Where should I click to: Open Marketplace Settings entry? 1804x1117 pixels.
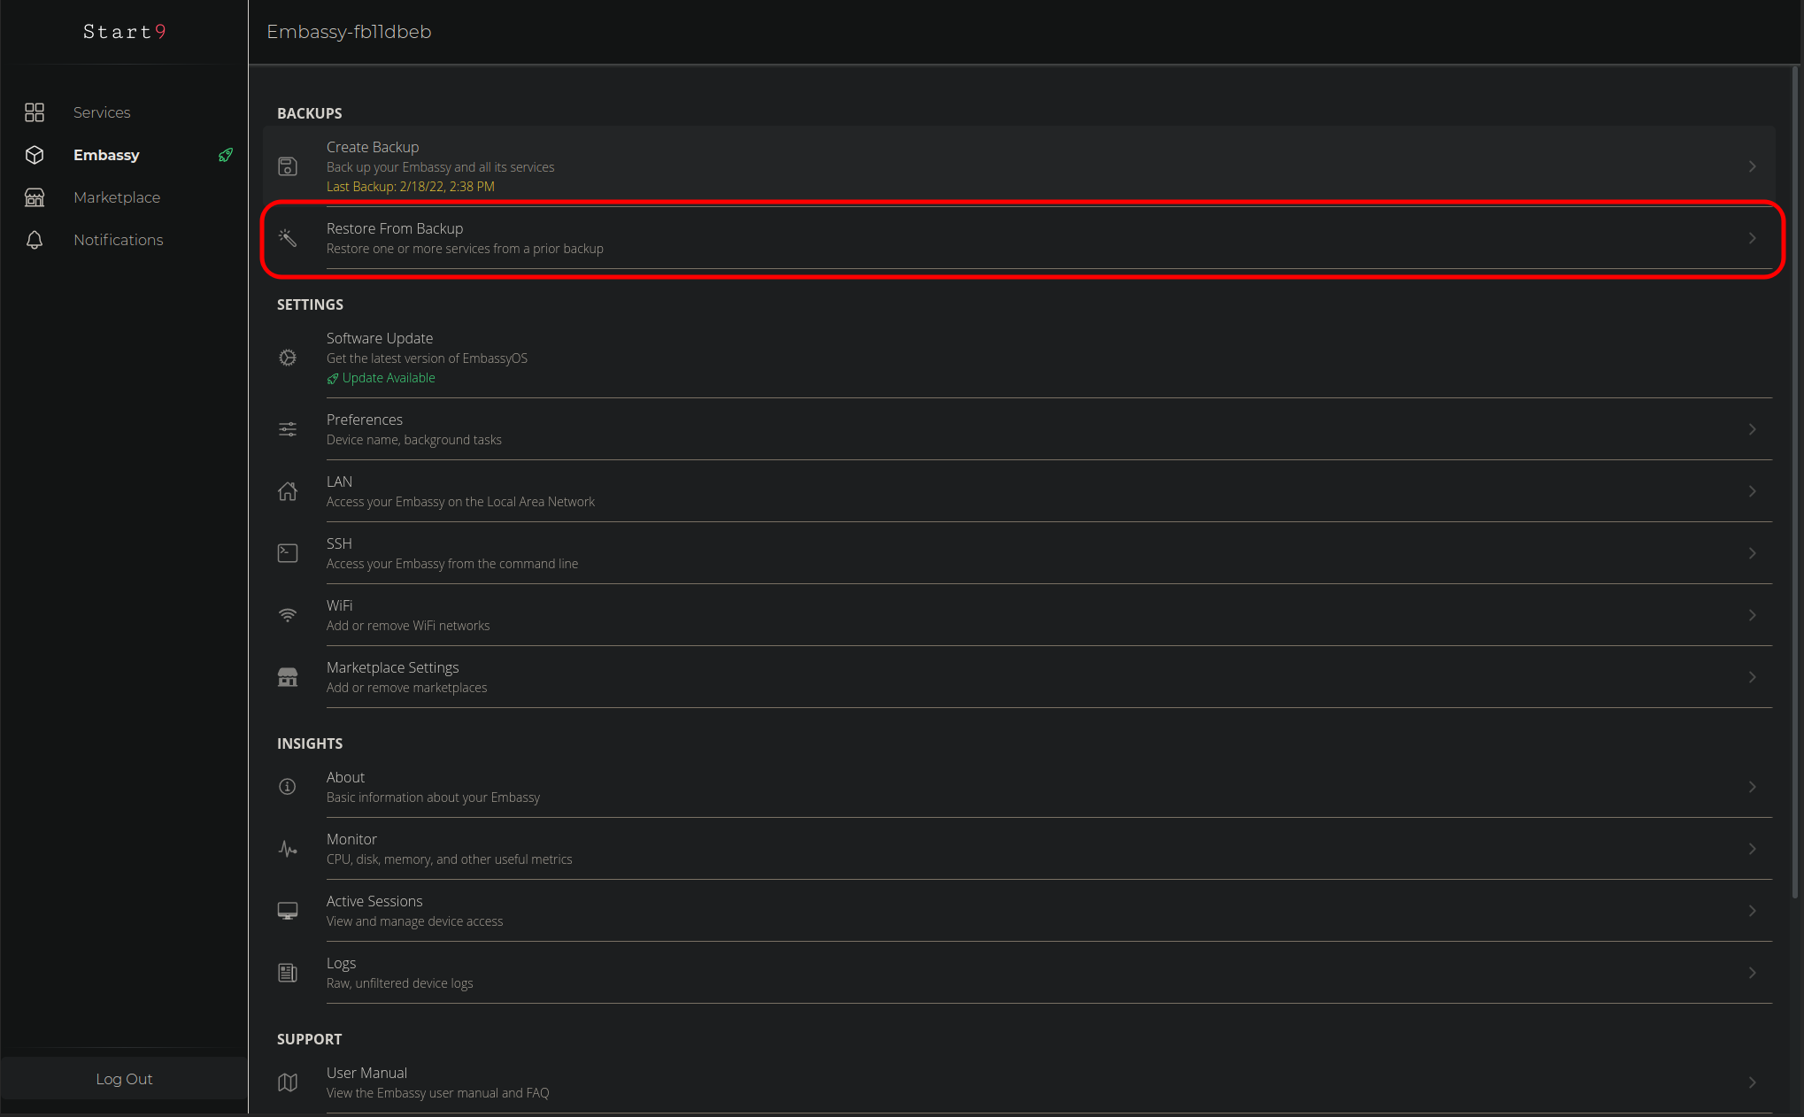(392, 677)
